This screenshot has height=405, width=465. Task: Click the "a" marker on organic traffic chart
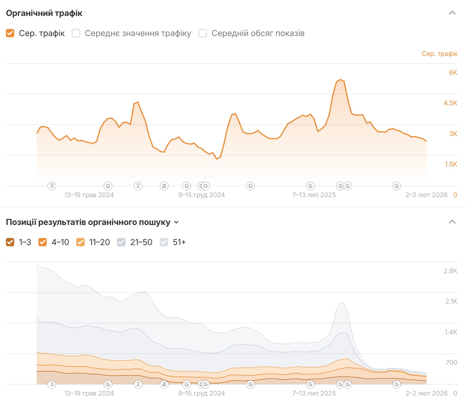point(164,186)
